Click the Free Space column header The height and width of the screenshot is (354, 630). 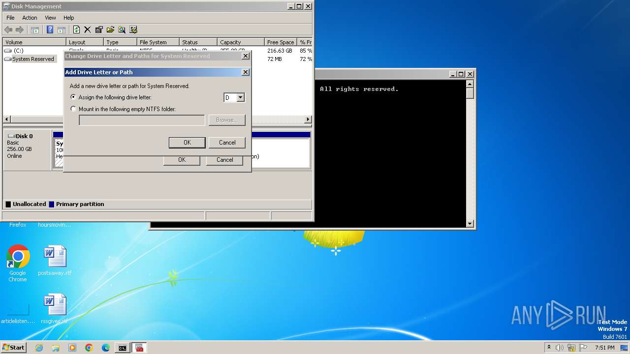pos(281,42)
